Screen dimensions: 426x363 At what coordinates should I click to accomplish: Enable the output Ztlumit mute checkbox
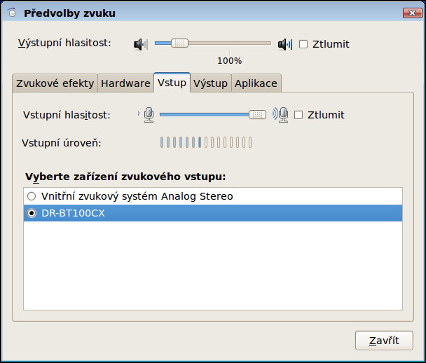303,44
